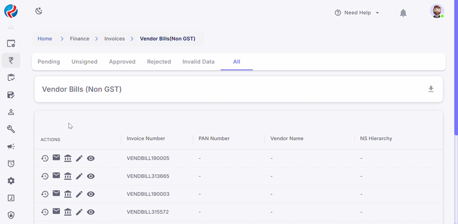The width and height of the screenshot is (458, 224).
Task: Click the PAN Number column header
Action: click(x=214, y=139)
